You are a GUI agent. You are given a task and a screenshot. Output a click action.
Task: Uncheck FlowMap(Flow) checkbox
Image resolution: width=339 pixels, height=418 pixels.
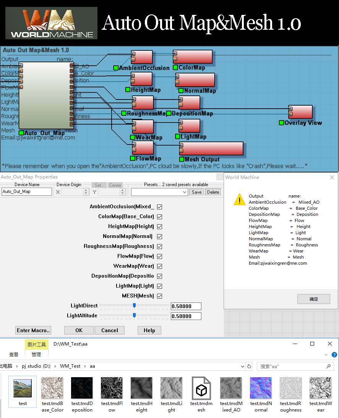159,256
